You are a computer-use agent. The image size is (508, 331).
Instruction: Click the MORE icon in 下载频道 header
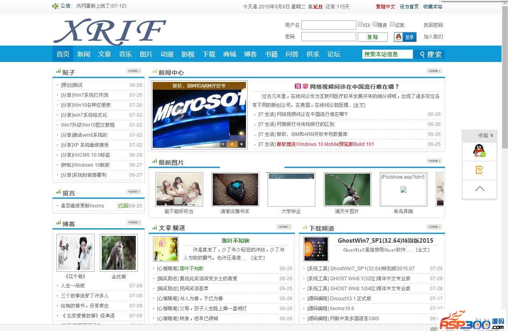click(x=434, y=227)
